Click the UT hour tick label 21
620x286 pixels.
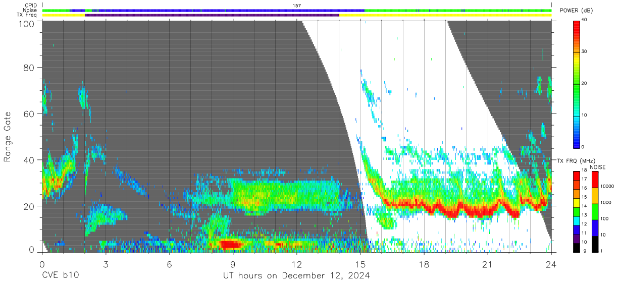click(488, 264)
